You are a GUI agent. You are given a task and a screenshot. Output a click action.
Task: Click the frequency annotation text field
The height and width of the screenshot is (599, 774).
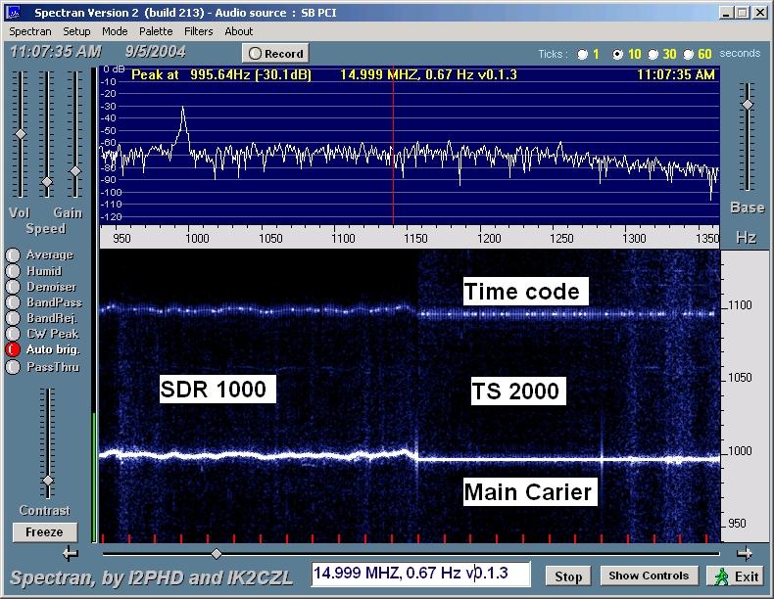pyautogui.click(x=421, y=574)
